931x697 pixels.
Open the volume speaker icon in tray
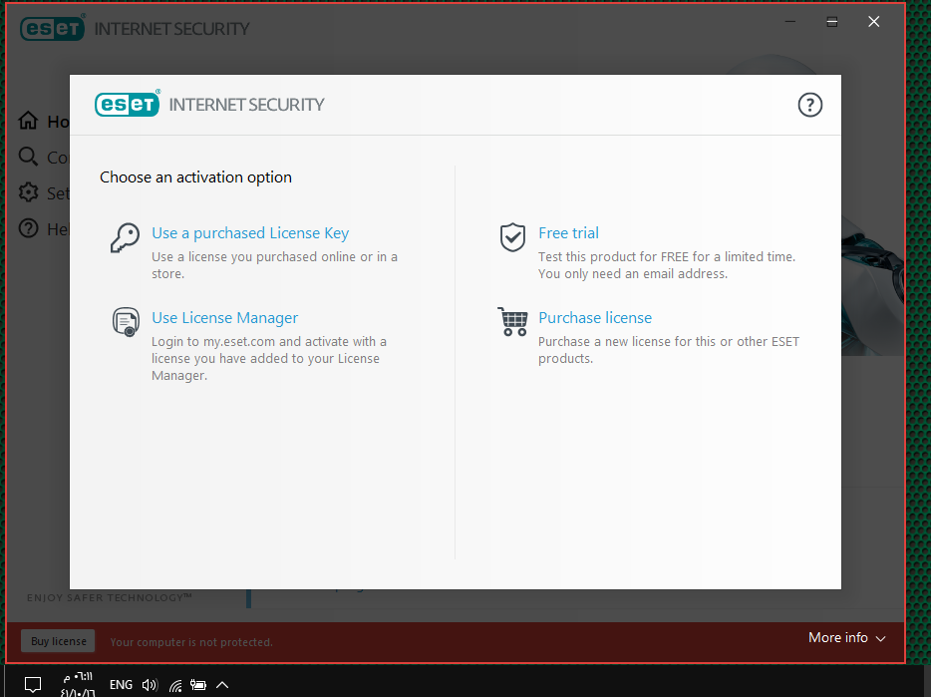point(150,685)
